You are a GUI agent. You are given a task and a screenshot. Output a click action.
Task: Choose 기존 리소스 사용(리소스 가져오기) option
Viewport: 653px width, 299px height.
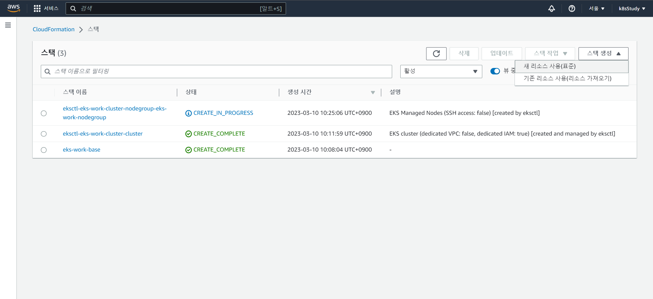point(571,78)
